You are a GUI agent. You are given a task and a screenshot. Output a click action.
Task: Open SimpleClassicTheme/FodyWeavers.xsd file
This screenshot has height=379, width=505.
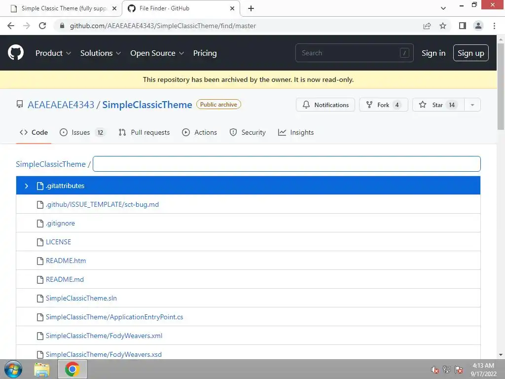[x=104, y=354]
